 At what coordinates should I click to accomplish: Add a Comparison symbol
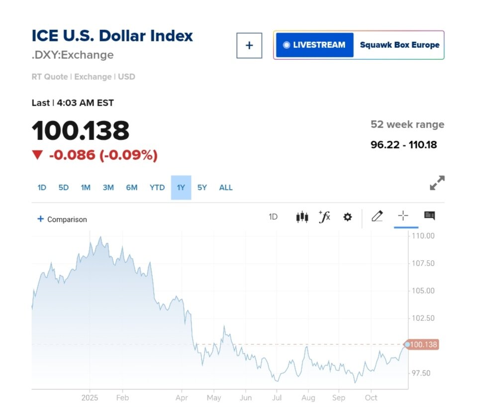click(62, 219)
